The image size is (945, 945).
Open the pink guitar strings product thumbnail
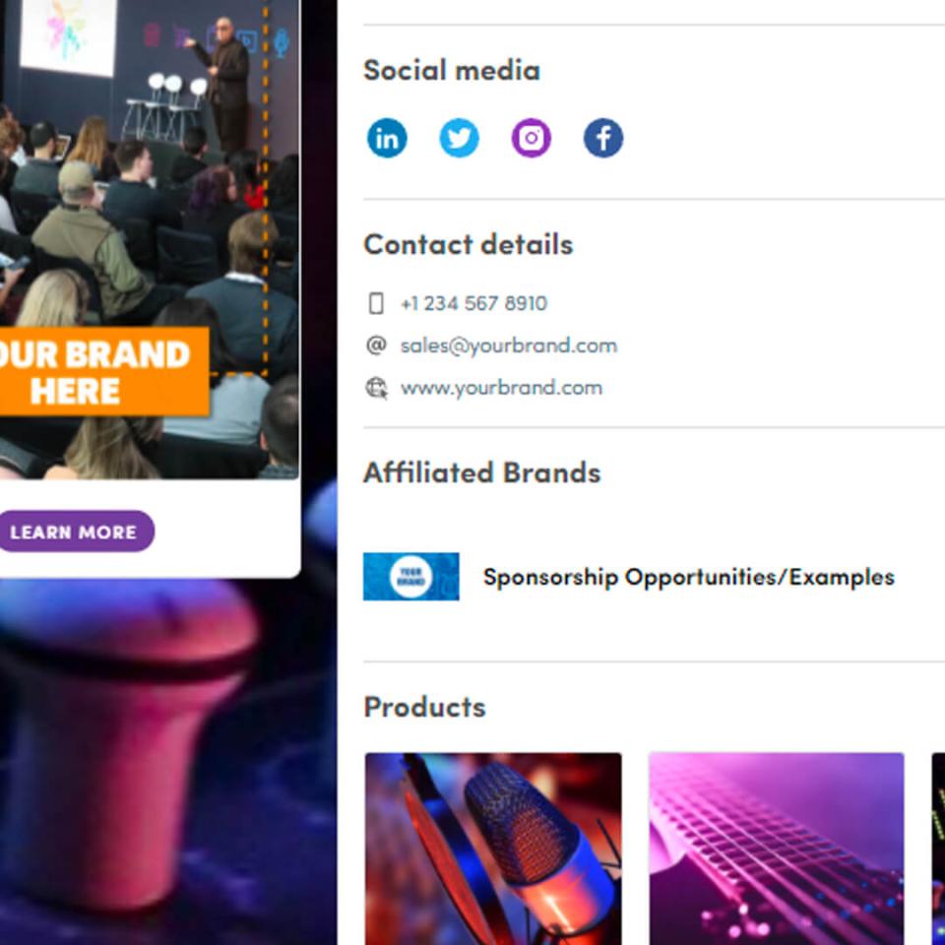click(x=777, y=849)
